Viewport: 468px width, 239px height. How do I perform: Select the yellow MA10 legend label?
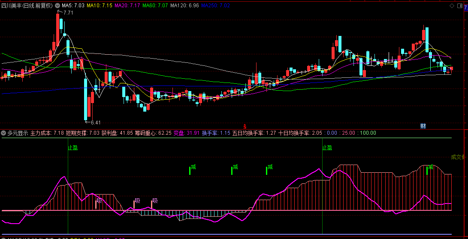(x=100, y=6)
